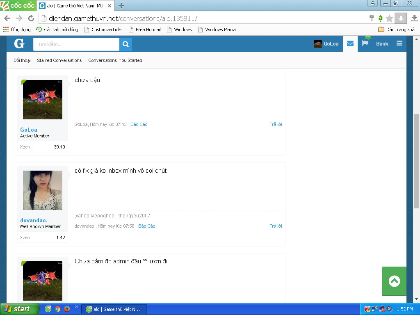Screen dimensions: 420x315
Task: Open GoLoa username under first avatar
Action: click(29, 130)
